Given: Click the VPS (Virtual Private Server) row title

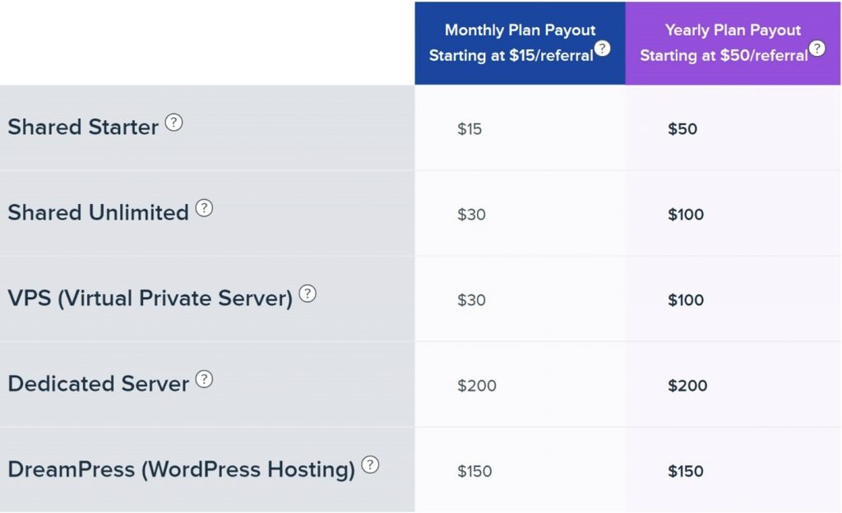Looking at the screenshot, I should coord(150,298).
